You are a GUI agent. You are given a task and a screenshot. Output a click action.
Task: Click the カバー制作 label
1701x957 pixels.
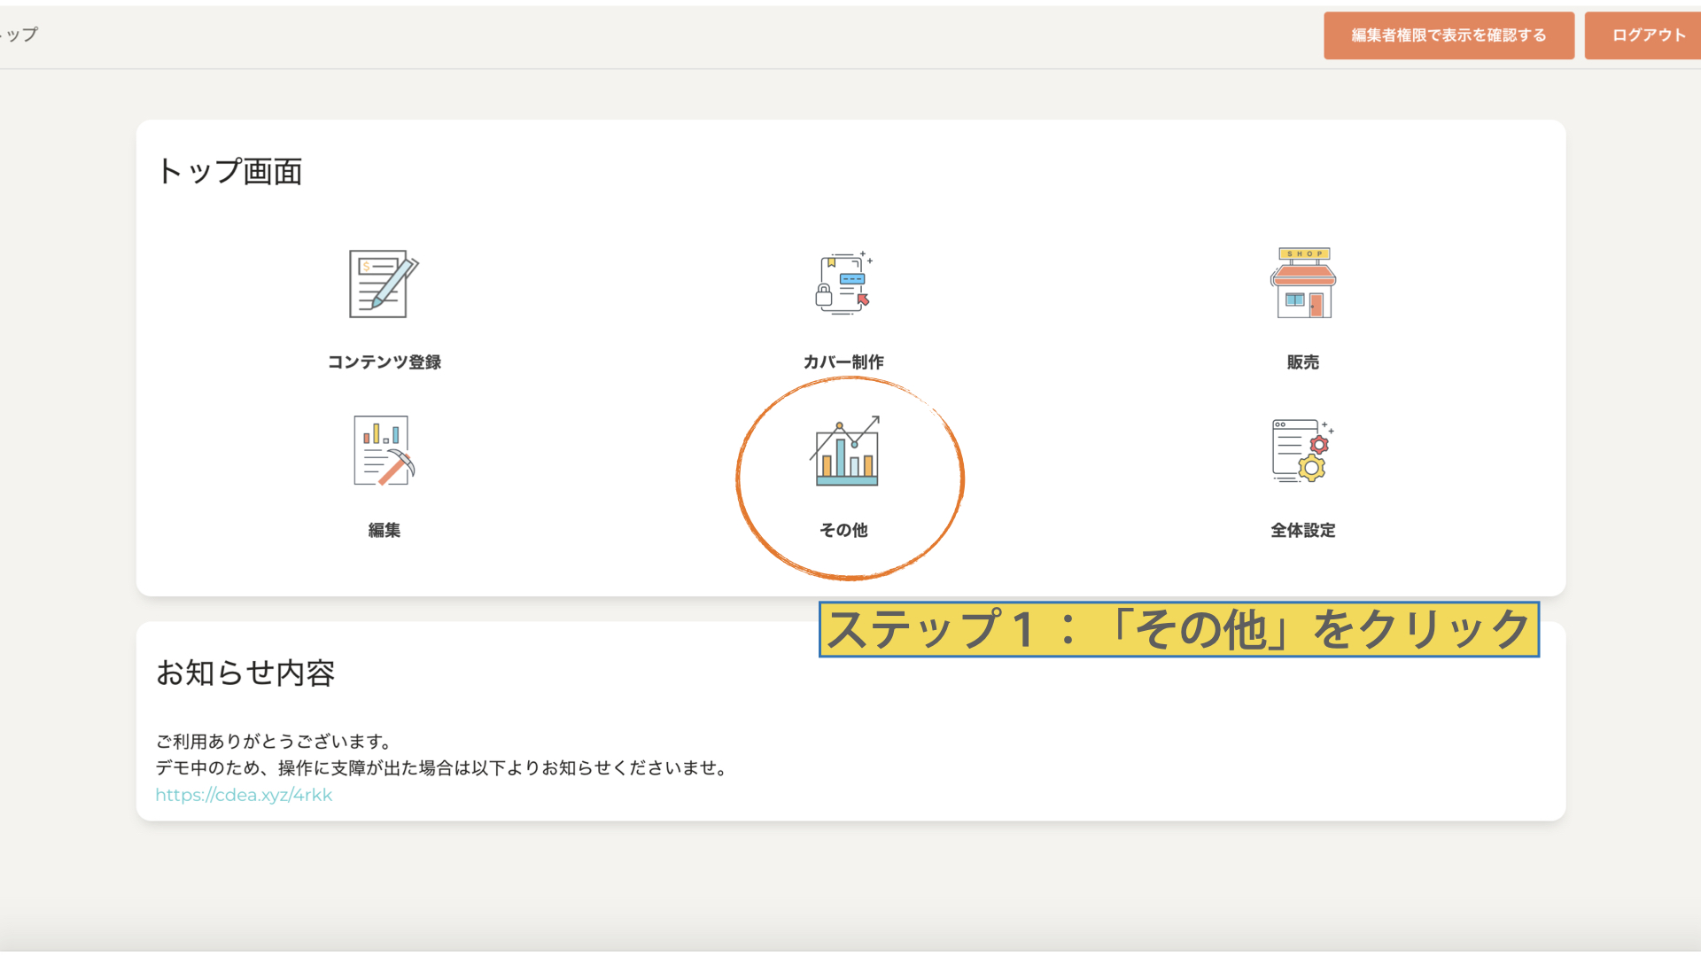click(x=843, y=362)
